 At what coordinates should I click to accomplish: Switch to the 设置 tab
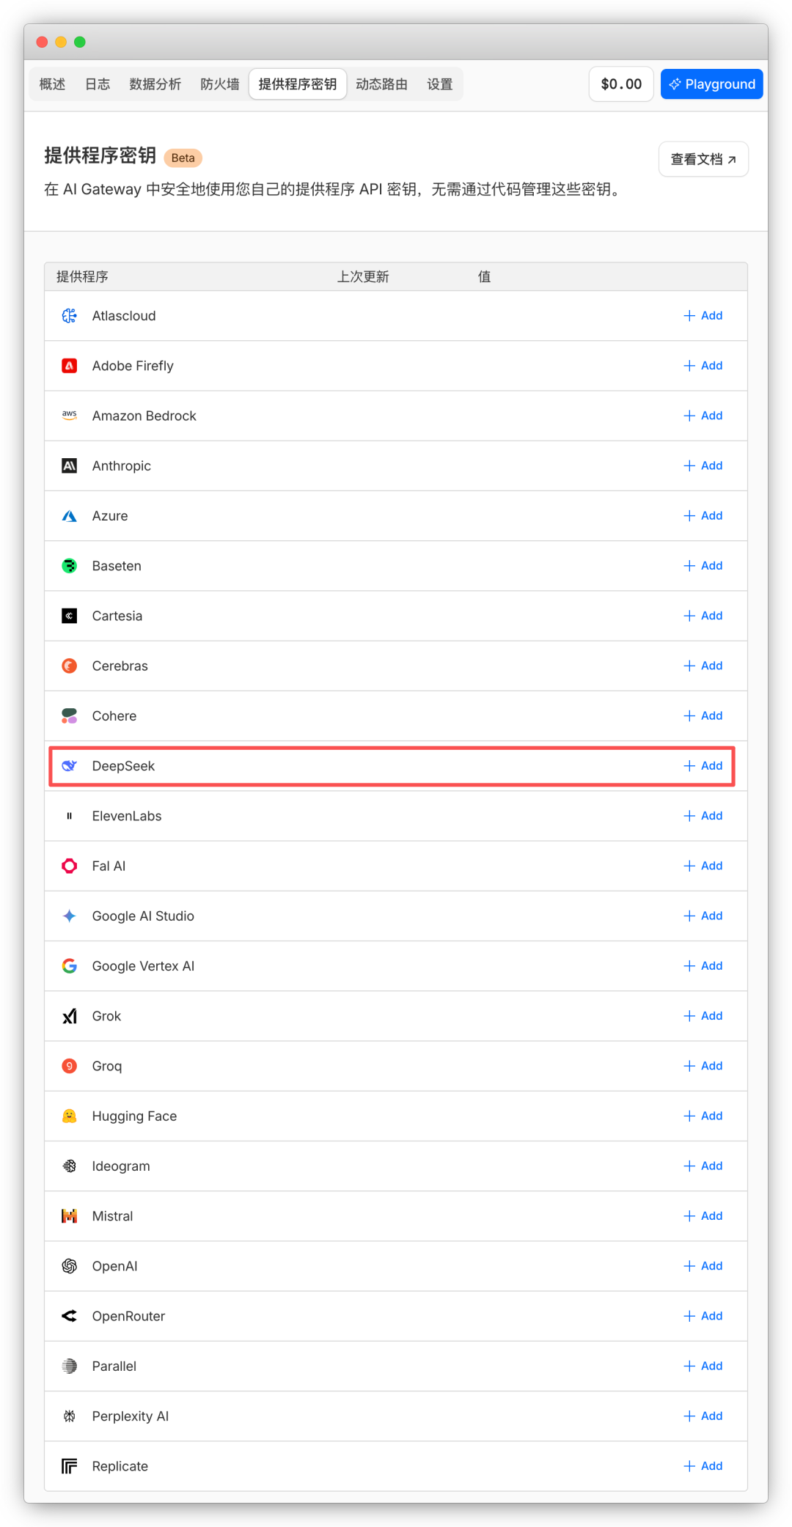pos(439,84)
